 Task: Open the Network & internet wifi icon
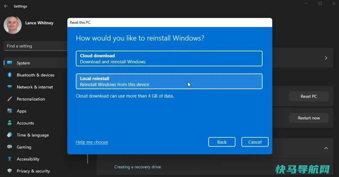point(10,87)
